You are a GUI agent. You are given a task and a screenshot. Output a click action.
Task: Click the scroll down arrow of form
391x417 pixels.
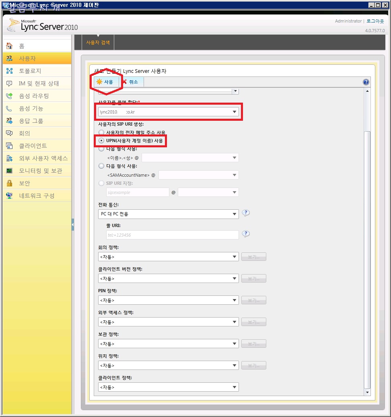[x=367, y=392]
